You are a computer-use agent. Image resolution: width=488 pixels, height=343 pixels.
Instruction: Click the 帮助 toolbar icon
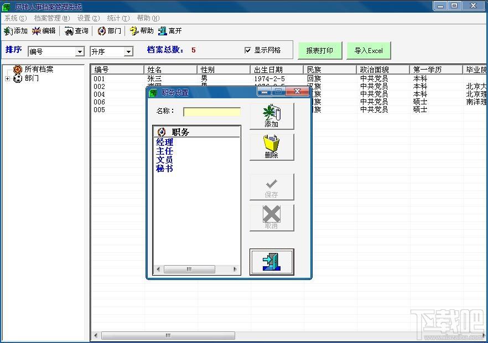(142, 31)
